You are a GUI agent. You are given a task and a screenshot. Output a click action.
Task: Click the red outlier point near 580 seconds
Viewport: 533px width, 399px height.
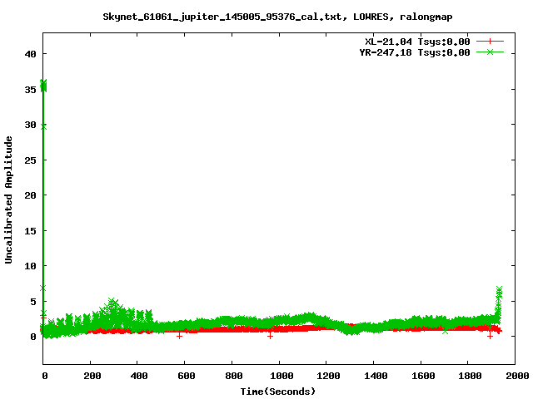(179, 336)
